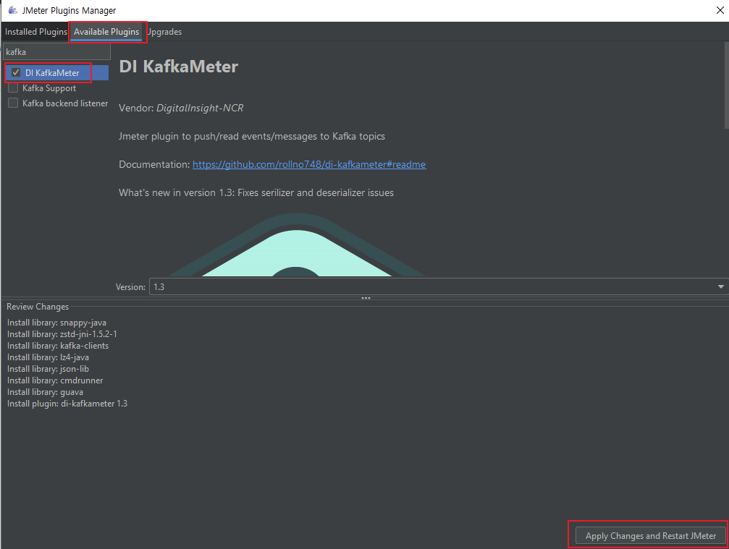
Task: Click 'Install library: guava' line
Action: point(45,392)
